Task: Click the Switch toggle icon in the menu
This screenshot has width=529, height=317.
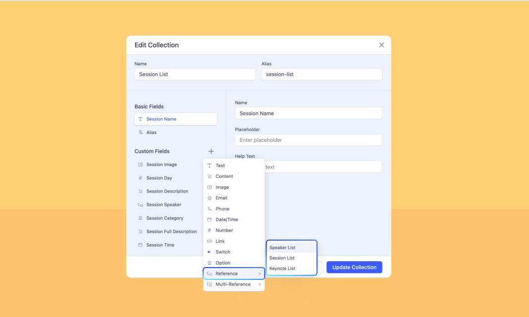Action: (x=209, y=252)
